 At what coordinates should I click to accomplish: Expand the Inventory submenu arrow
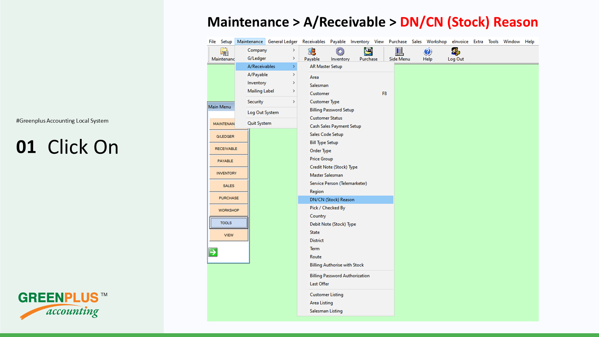(294, 83)
